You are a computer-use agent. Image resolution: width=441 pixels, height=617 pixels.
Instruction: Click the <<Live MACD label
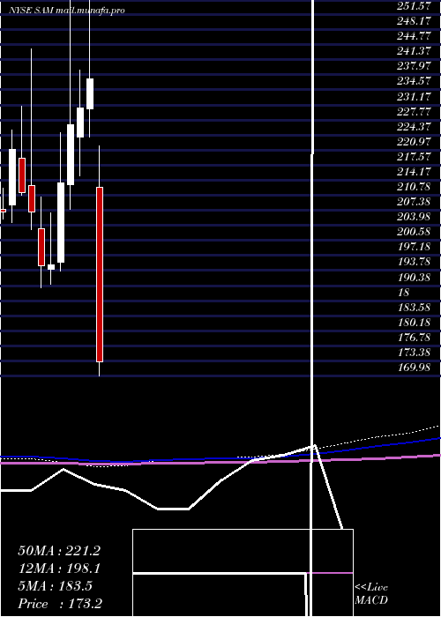(x=371, y=594)
